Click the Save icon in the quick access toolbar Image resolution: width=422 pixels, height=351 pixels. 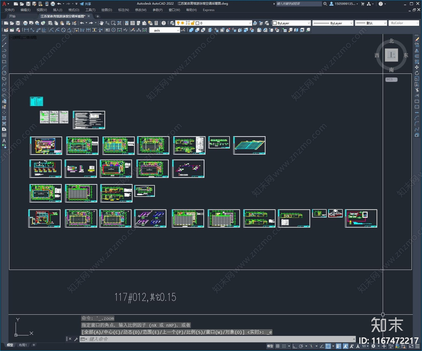click(28, 4)
